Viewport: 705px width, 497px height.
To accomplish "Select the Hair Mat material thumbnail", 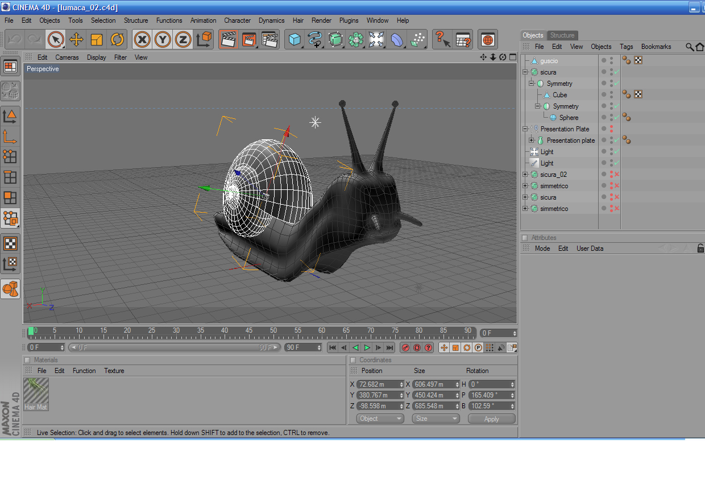I will tap(36, 394).
